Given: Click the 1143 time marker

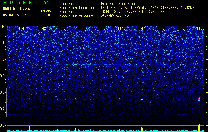Looking at the screenshot, I should [x=62, y=28].
